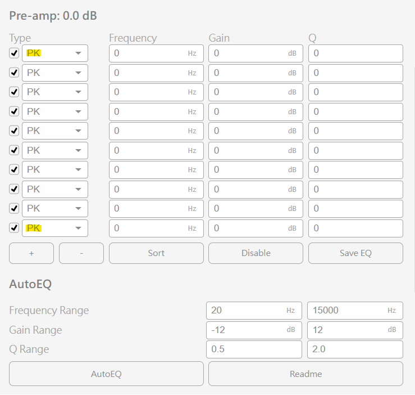Image resolution: width=415 pixels, height=395 pixels.
Task: Toggle the seventh filter row checkbox
Action: [x=14, y=169]
